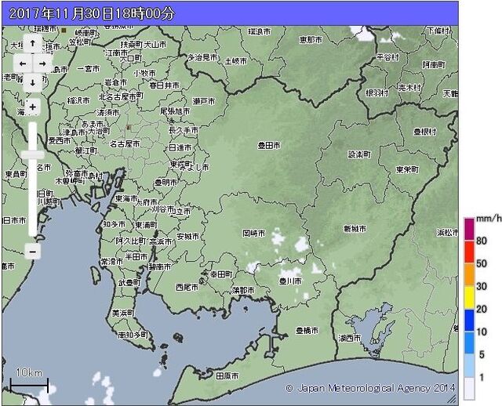Pan the map left with arrow button
This screenshot has height=406, width=502.
23,63
